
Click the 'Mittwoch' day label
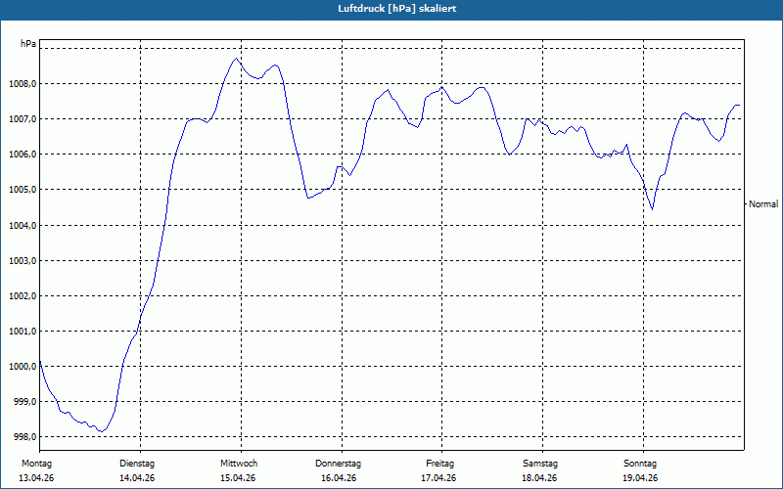coord(239,464)
